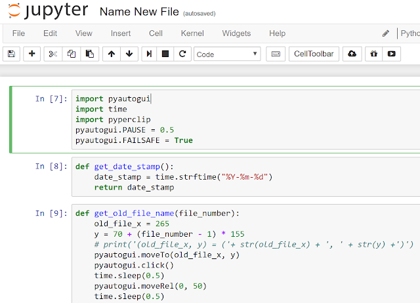This screenshot has width=420, height=303.
Task: Click the CellToolbar button
Action: coord(314,54)
